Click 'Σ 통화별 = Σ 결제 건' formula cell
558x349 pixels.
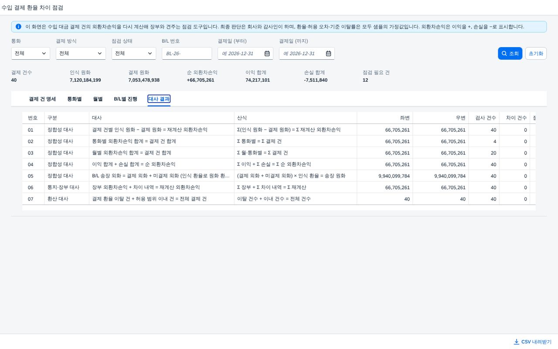(295, 141)
